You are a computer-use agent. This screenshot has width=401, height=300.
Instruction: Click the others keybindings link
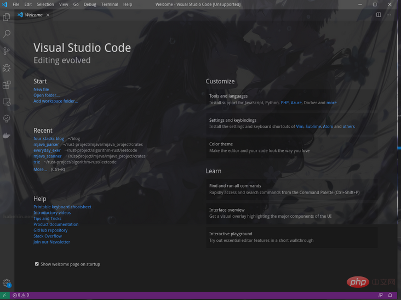pos(348,127)
